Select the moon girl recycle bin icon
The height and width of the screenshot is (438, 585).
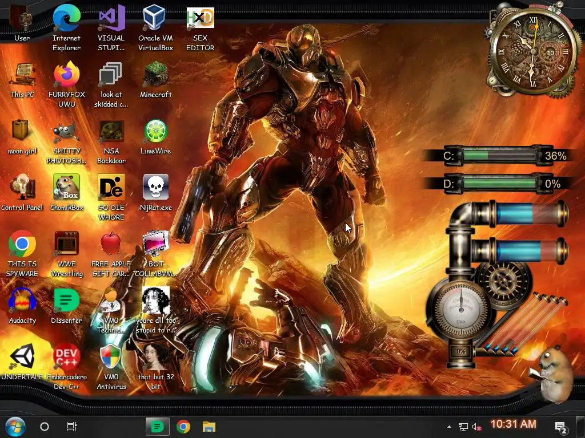point(22,137)
